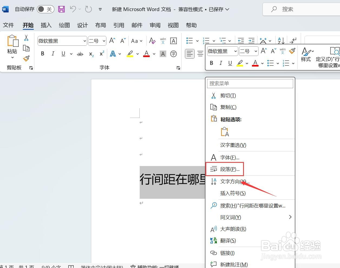Click the Clear All Formatting icon
340x268 pixels.
click(152, 41)
